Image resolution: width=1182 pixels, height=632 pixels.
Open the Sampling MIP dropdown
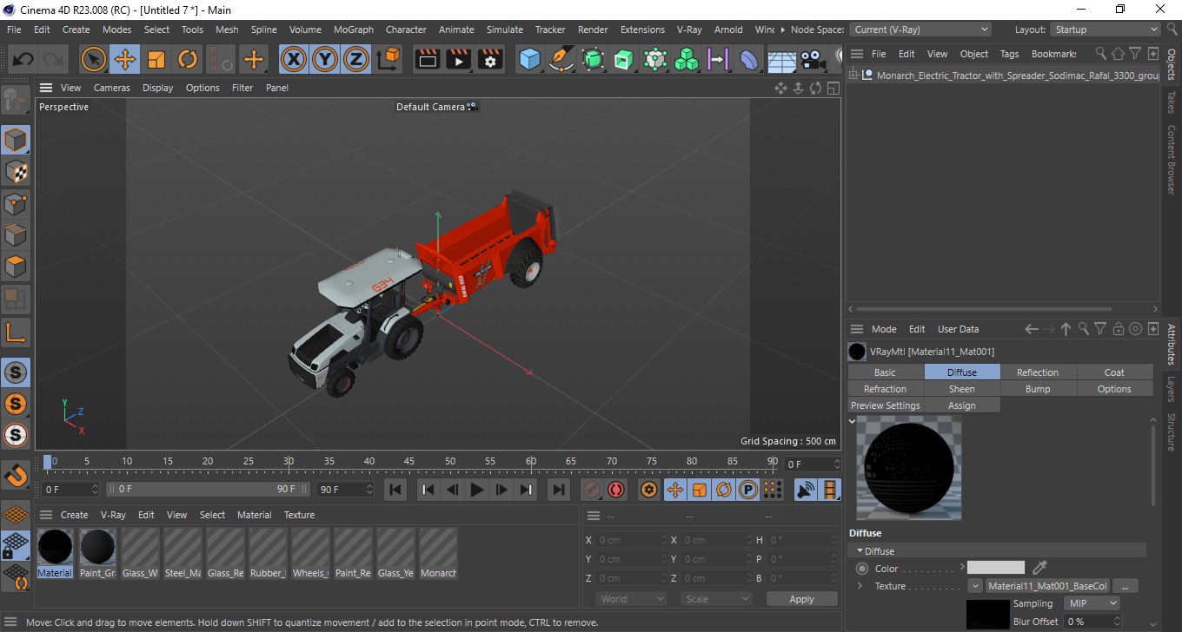(x=1093, y=603)
